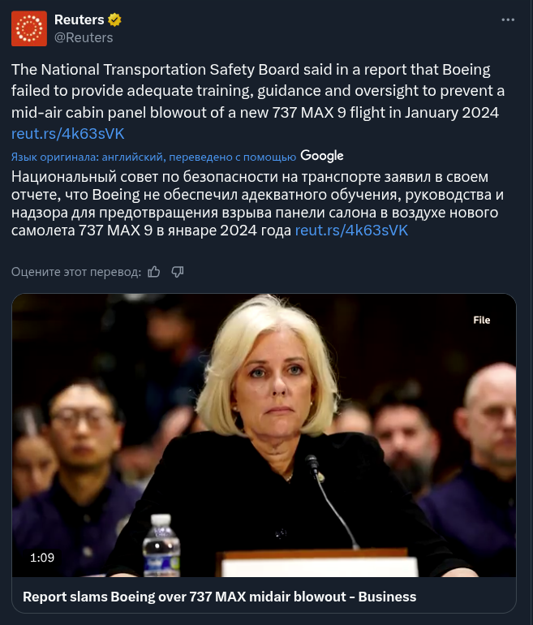Open the @Reuters handle link
The height and width of the screenshot is (625, 533).
pyautogui.click(x=84, y=37)
